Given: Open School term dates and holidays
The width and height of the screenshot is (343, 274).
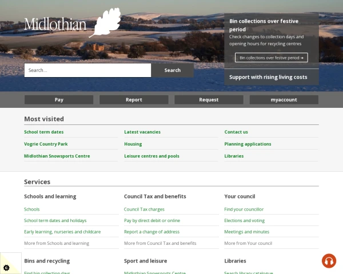Looking at the screenshot, I should point(55,220).
